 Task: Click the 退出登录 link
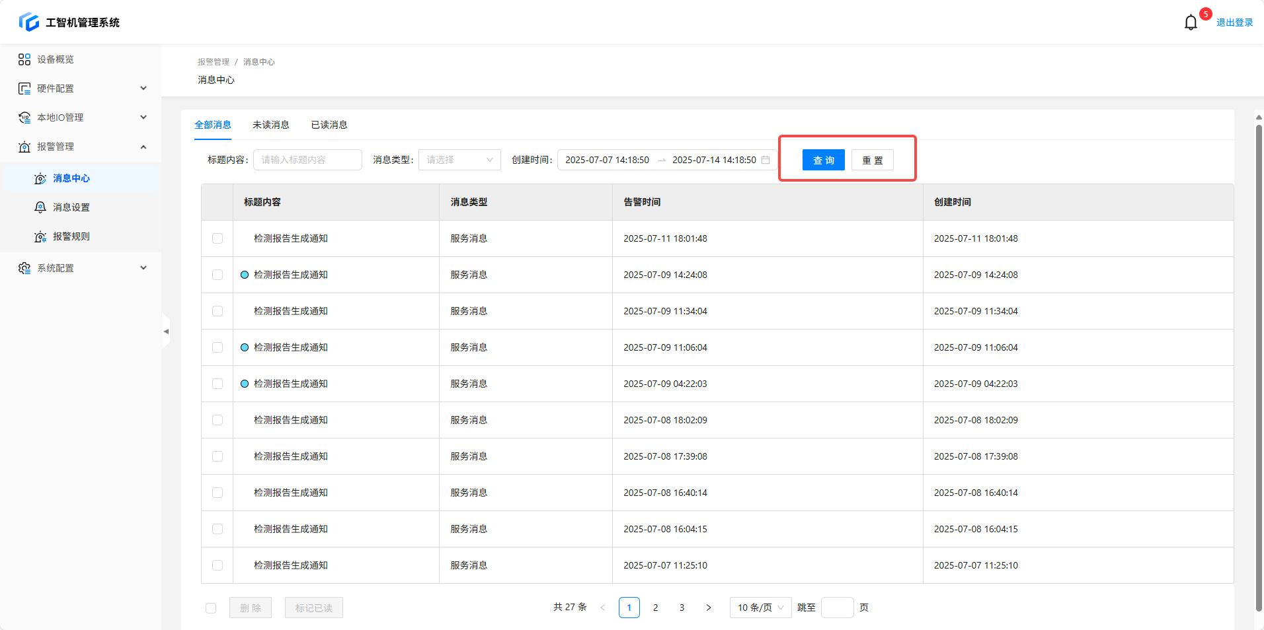point(1234,22)
